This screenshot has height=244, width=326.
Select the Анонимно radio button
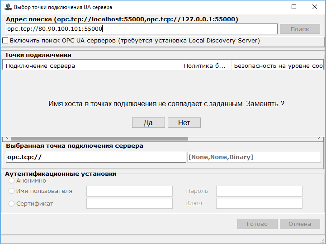click(x=11, y=181)
